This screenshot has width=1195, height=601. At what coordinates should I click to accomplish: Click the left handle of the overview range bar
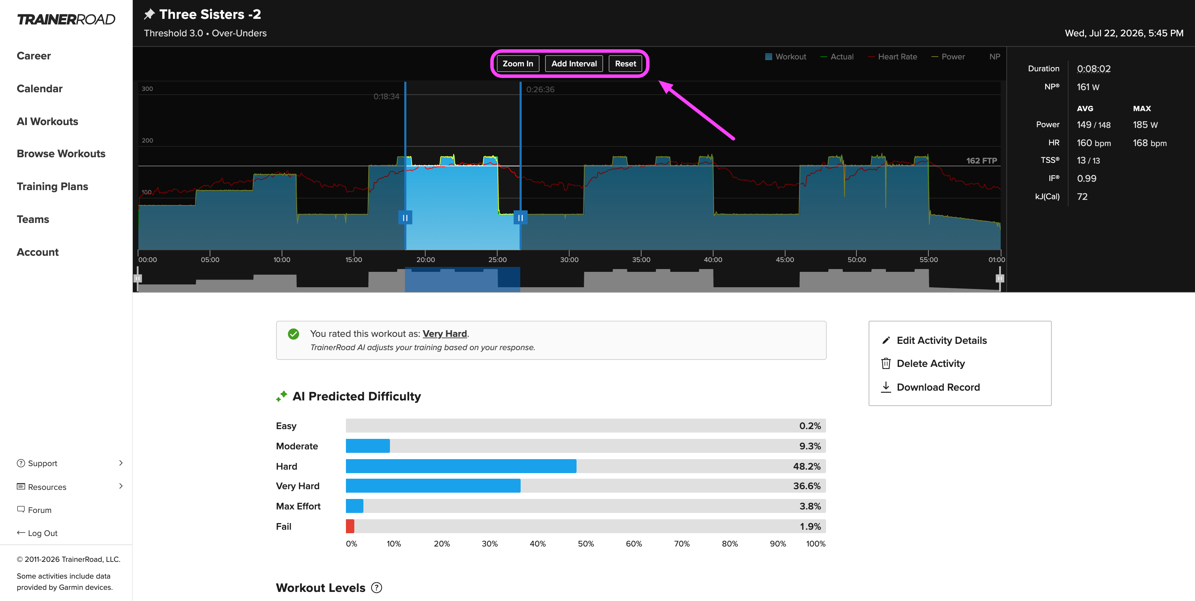coord(138,279)
